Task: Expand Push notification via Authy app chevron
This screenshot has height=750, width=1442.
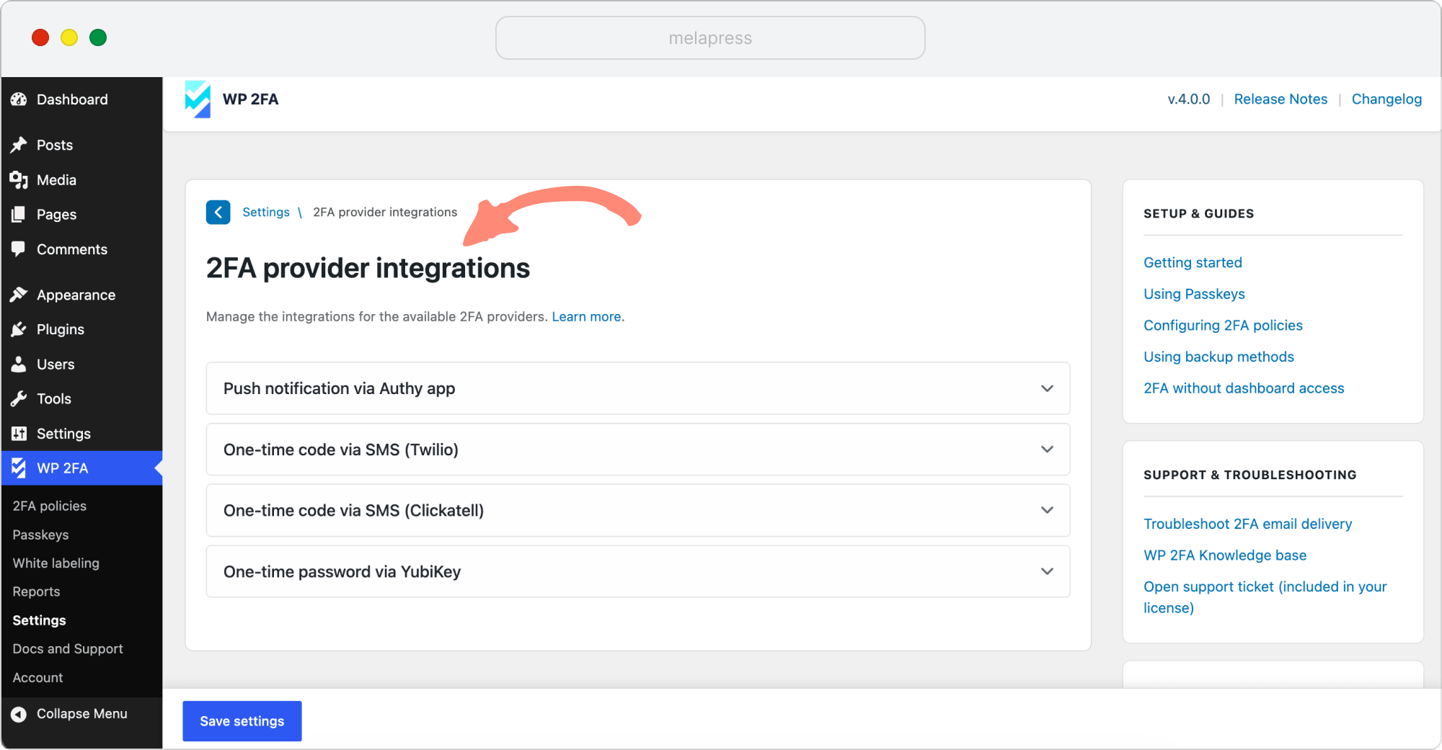Action: (1047, 388)
